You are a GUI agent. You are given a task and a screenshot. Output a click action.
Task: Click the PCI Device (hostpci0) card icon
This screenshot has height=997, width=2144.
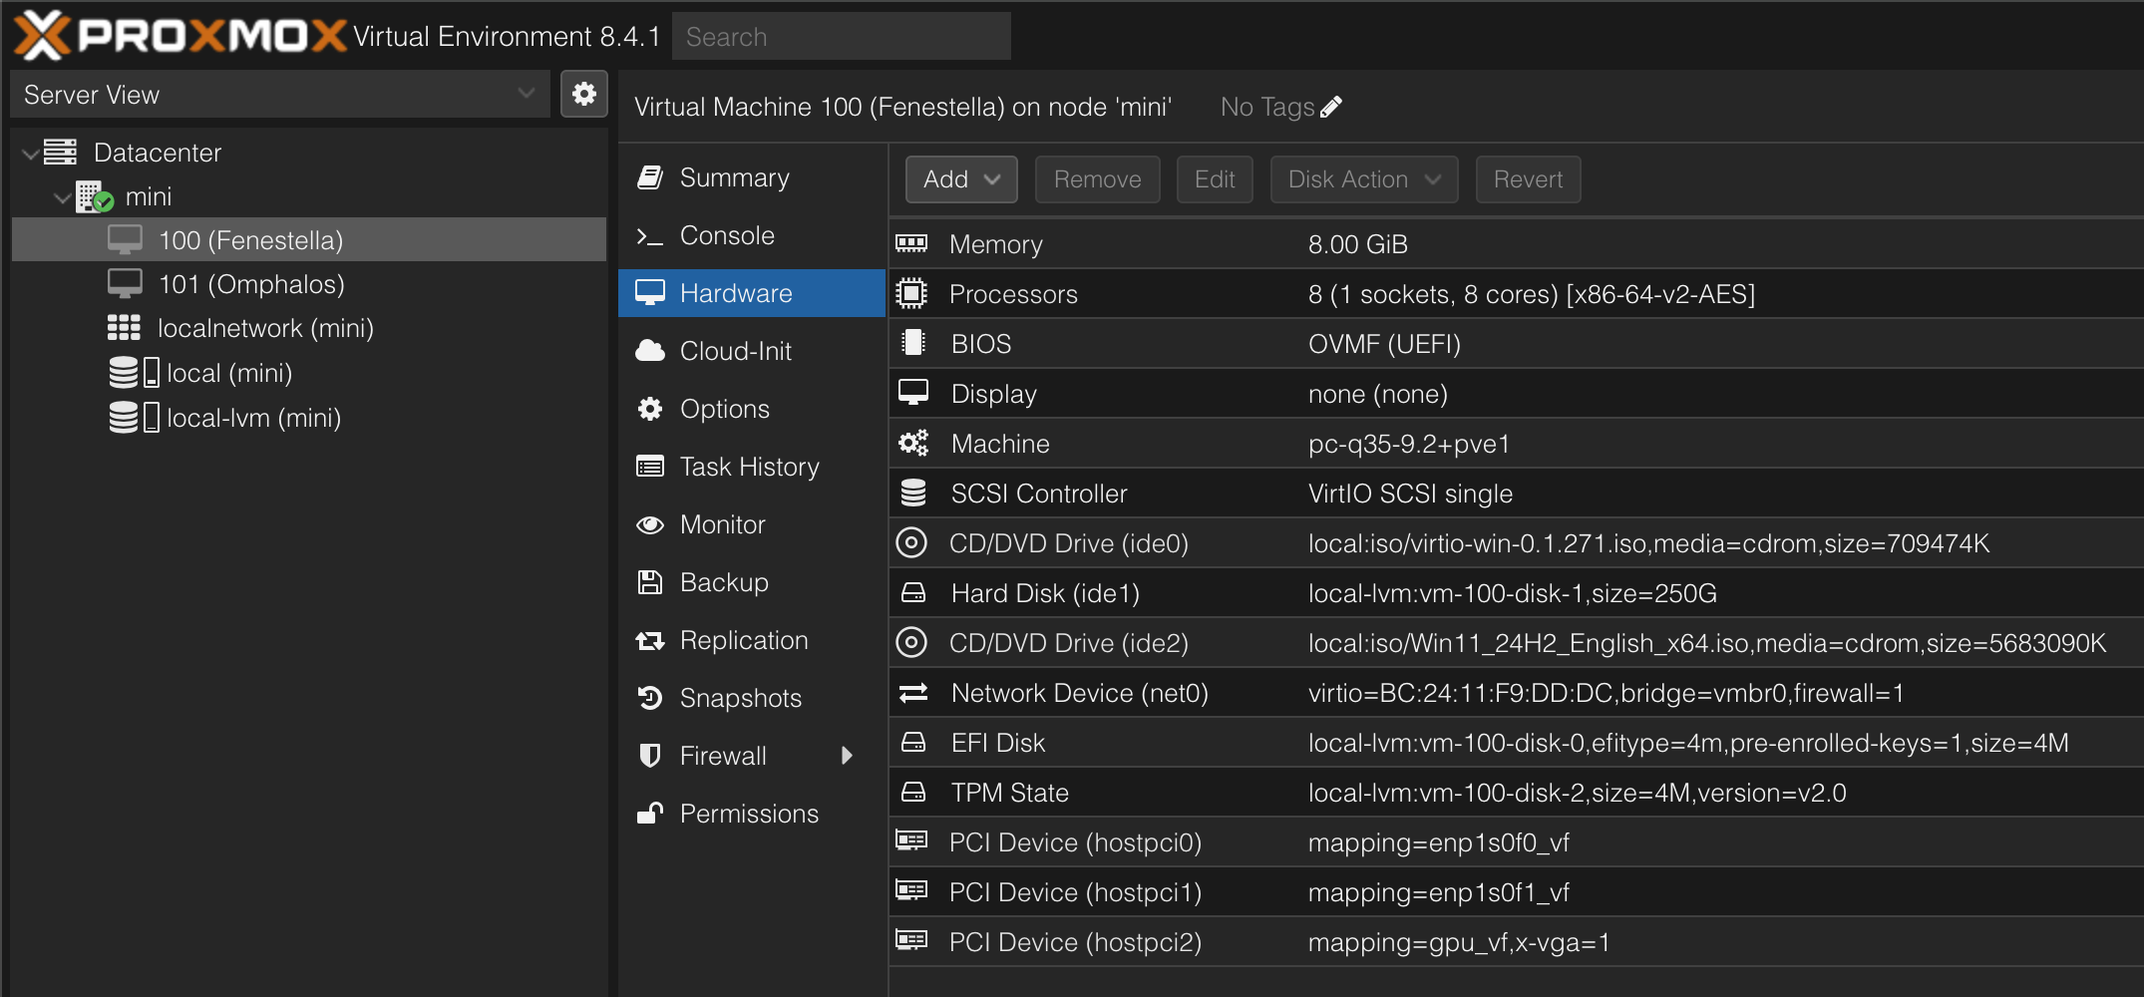coord(911,840)
